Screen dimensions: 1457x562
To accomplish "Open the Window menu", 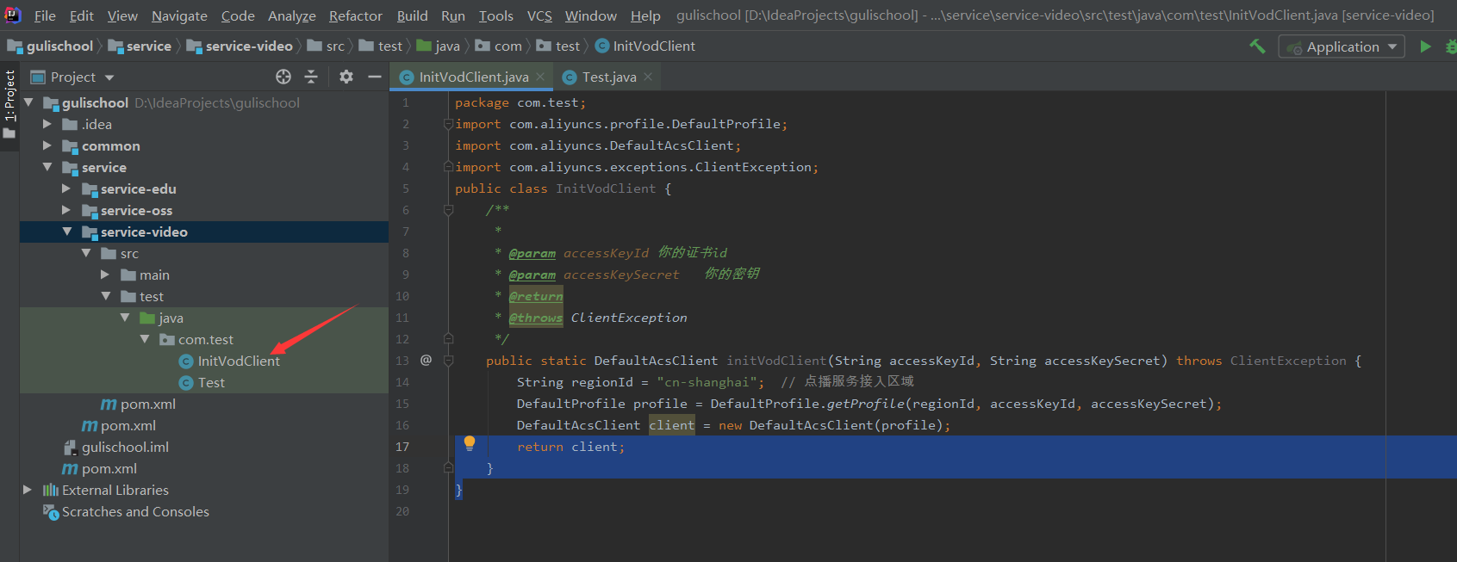I will tap(591, 15).
